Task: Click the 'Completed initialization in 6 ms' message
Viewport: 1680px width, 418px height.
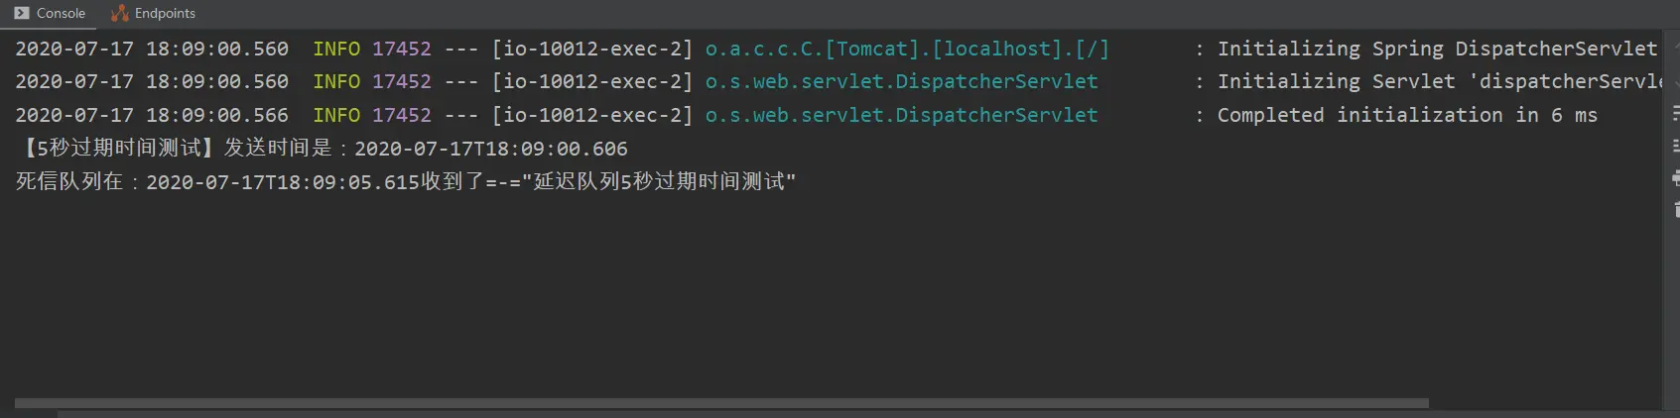Action: [x=1407, y=115]
